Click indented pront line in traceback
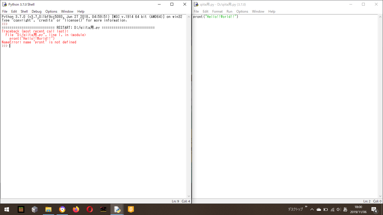 pyautogui.click(x=32, y=39)
